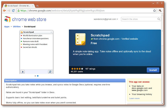The image size is (168, 109).
Task: Select the second screenshot carousel dot
Action: coord(38,76)
